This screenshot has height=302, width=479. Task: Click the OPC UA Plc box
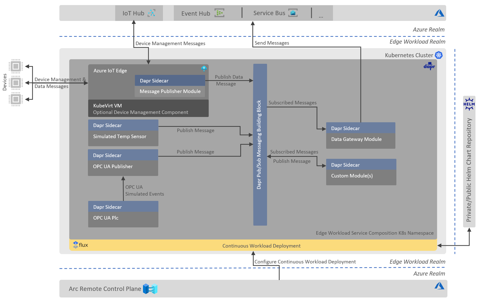click(123, 219)
